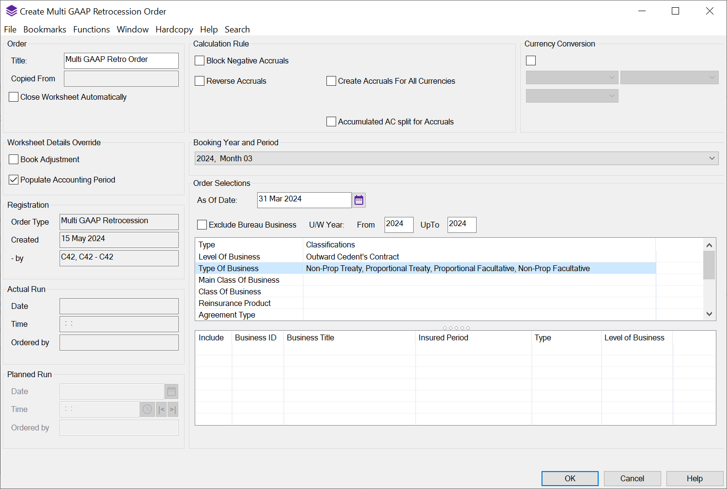Click the splitter dots between the grids
Screen dimensions: 727x489
tap(456, 328)
